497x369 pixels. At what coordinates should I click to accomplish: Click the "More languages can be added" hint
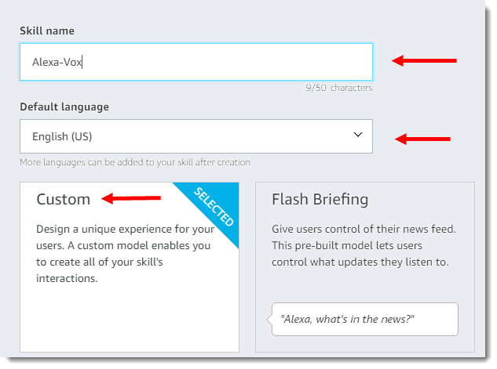(x=135, y=162)
